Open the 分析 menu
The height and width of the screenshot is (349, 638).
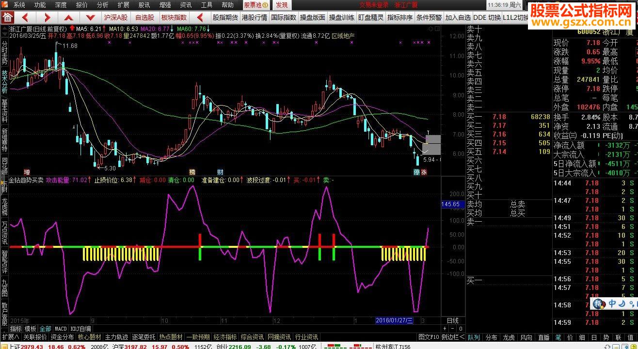click(103, 5)
